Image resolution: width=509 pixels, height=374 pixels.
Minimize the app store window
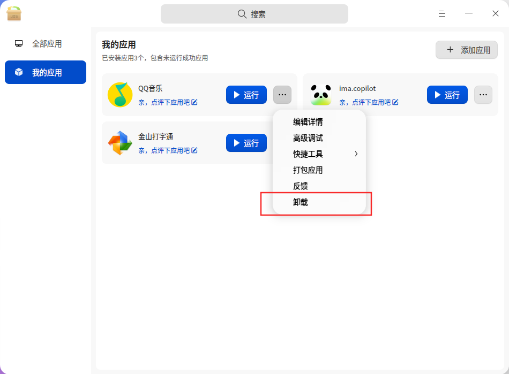(x=468, y=13)
